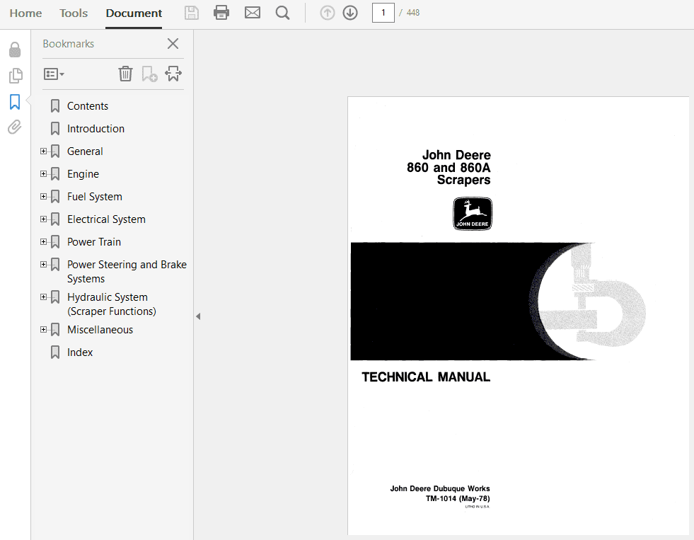Open the Power Train bookmark
The image size is (694, 540).
[x=94, y=241]
